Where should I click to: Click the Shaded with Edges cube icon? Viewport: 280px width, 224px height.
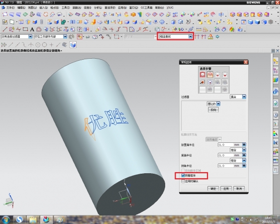click(x=250, y=22)
